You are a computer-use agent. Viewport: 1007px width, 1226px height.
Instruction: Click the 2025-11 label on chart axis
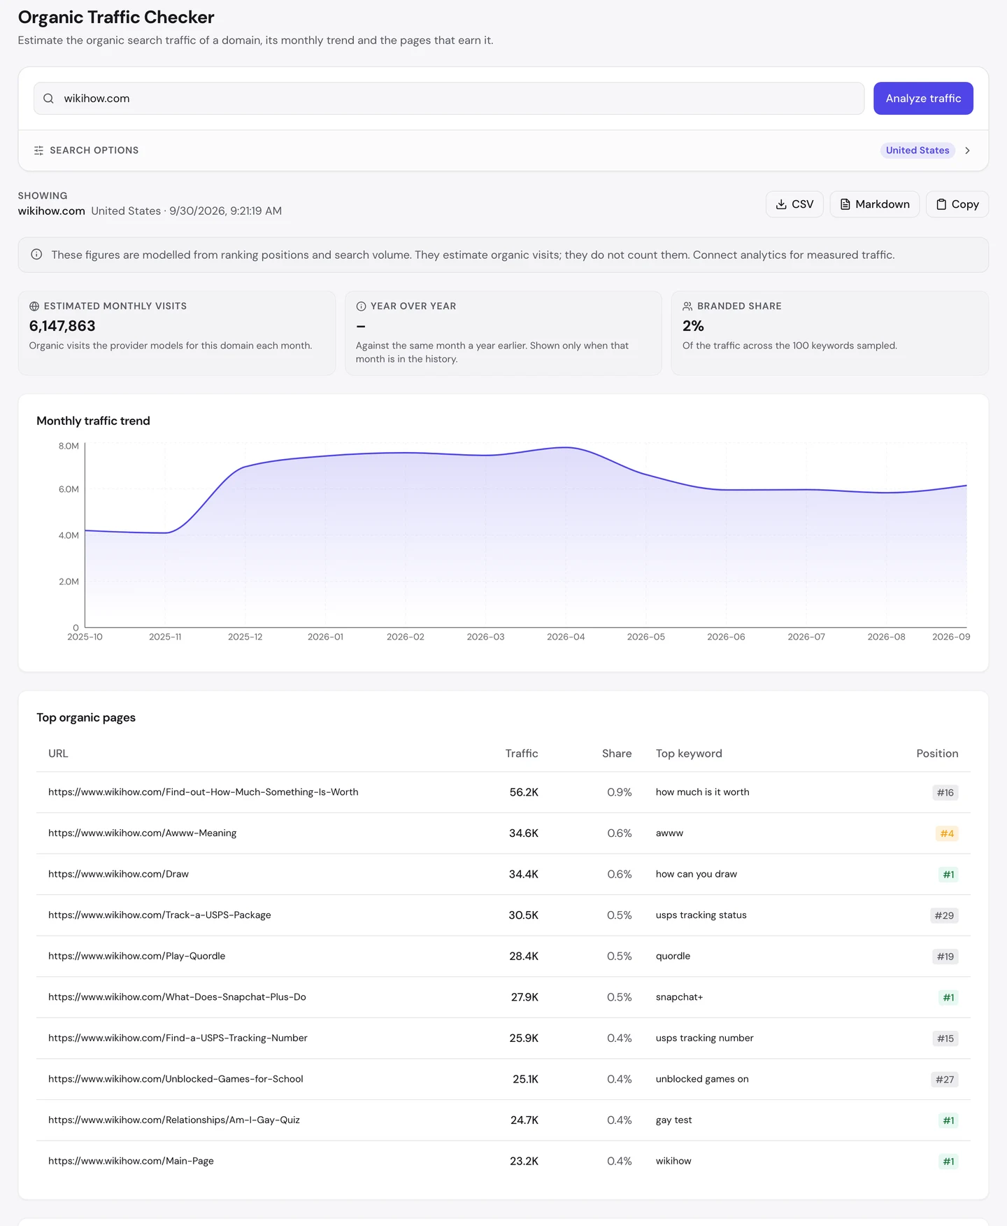tap(165, 637)
